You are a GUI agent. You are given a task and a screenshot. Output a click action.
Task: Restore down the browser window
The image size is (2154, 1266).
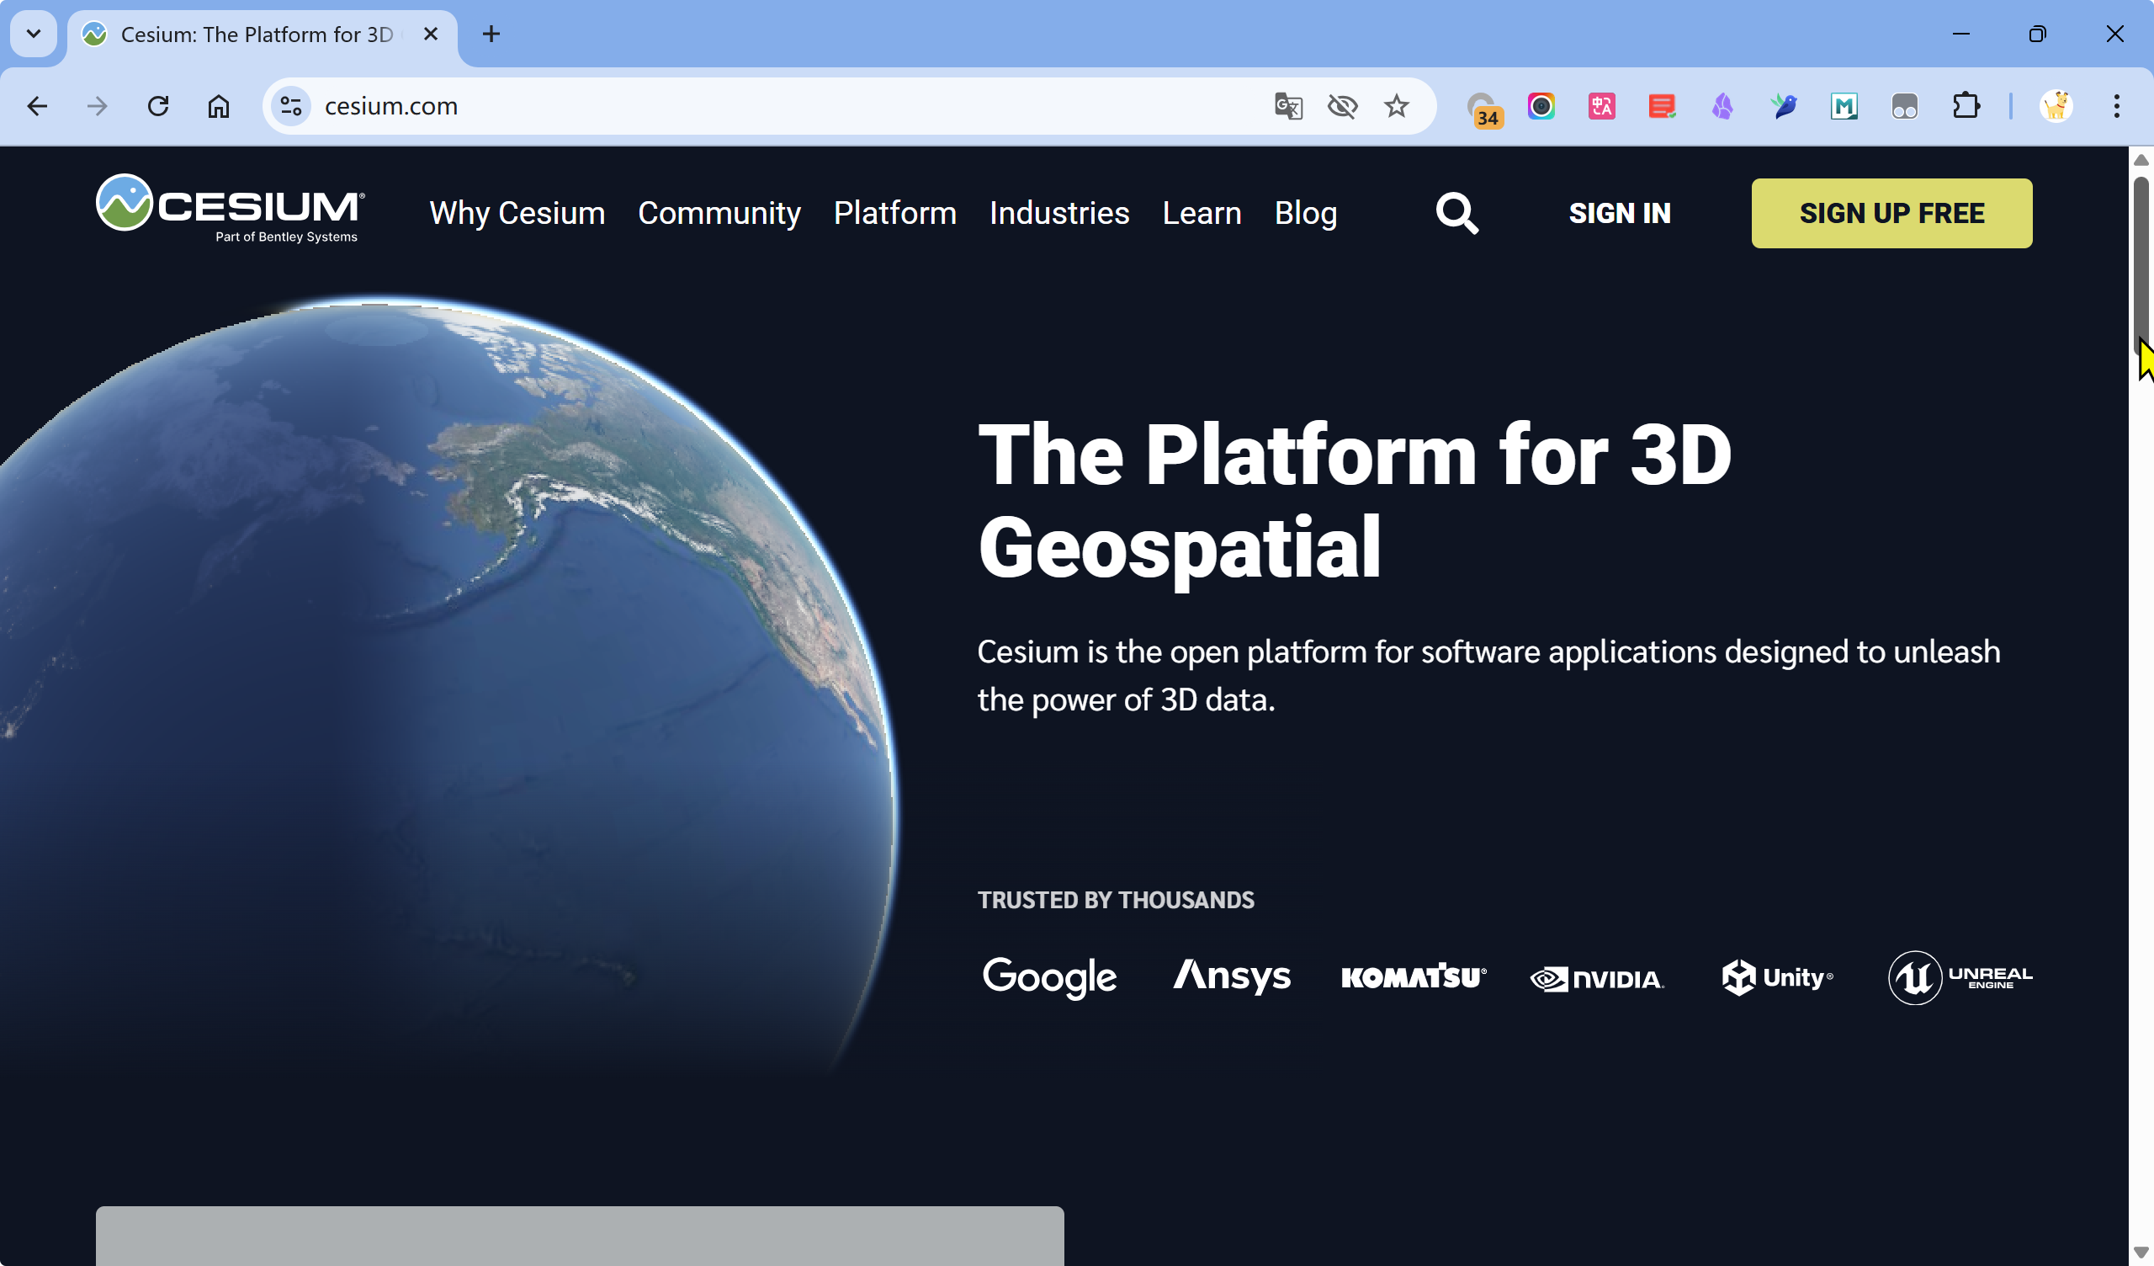pos(2038,35)
